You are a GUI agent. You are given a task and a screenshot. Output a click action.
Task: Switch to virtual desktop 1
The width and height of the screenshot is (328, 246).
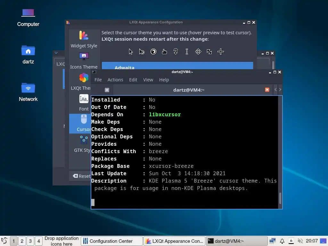coord(13,241)
